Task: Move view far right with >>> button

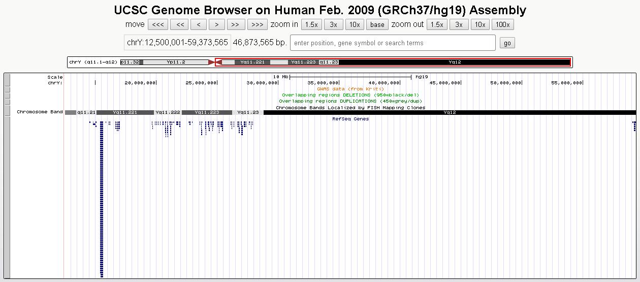Action: pos(257,24)
